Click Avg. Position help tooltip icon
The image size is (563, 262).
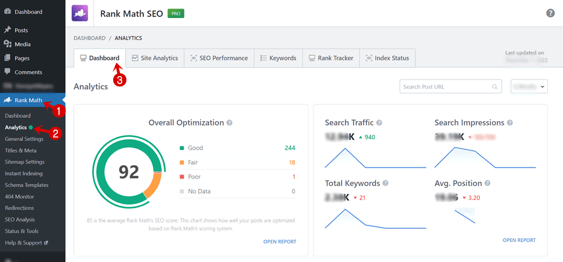pos(487,183)
